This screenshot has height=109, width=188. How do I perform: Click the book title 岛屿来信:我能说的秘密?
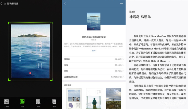click(94, 37)
